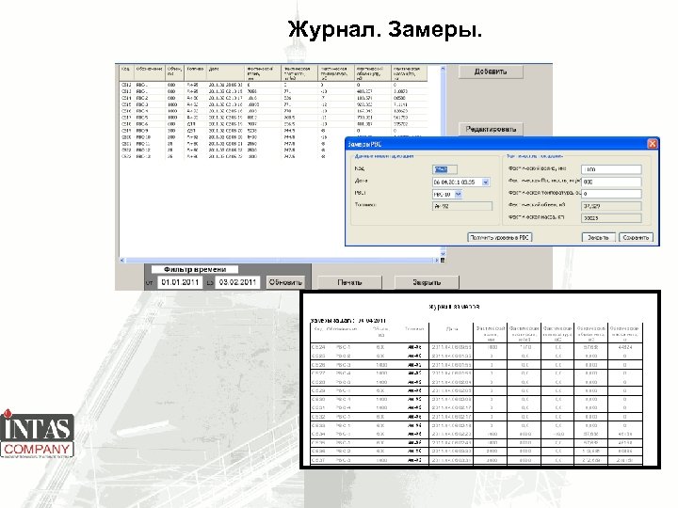The image size is (678, 508).
Task: Click the time filter start date 01.01.2011
Action: pyautogui.click(x=180, y=282)
